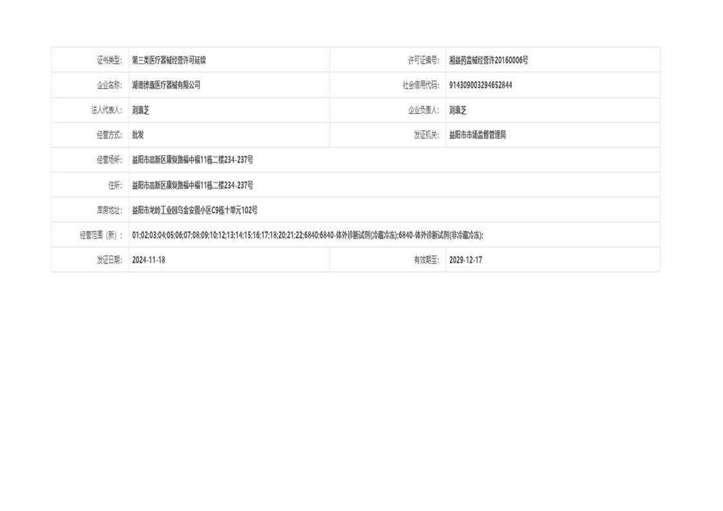Select the name beside 企业负责人
Screen dimensions: 723x511
458,110
